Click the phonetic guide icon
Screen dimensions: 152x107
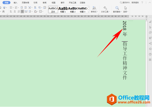[4, 7]
